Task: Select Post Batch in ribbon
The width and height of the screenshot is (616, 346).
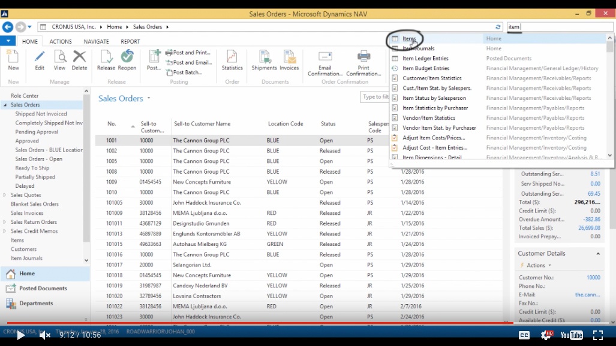Action: click(184, 72)
